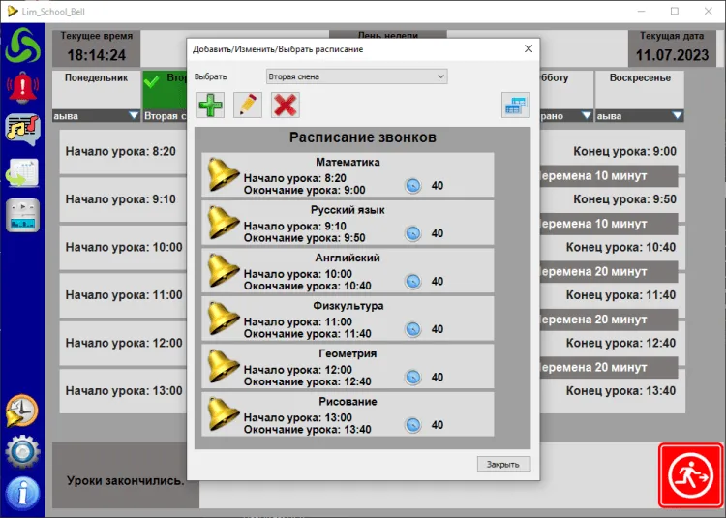Open the music notes sidebar icon
726x518 pixels.
[21, 129]
